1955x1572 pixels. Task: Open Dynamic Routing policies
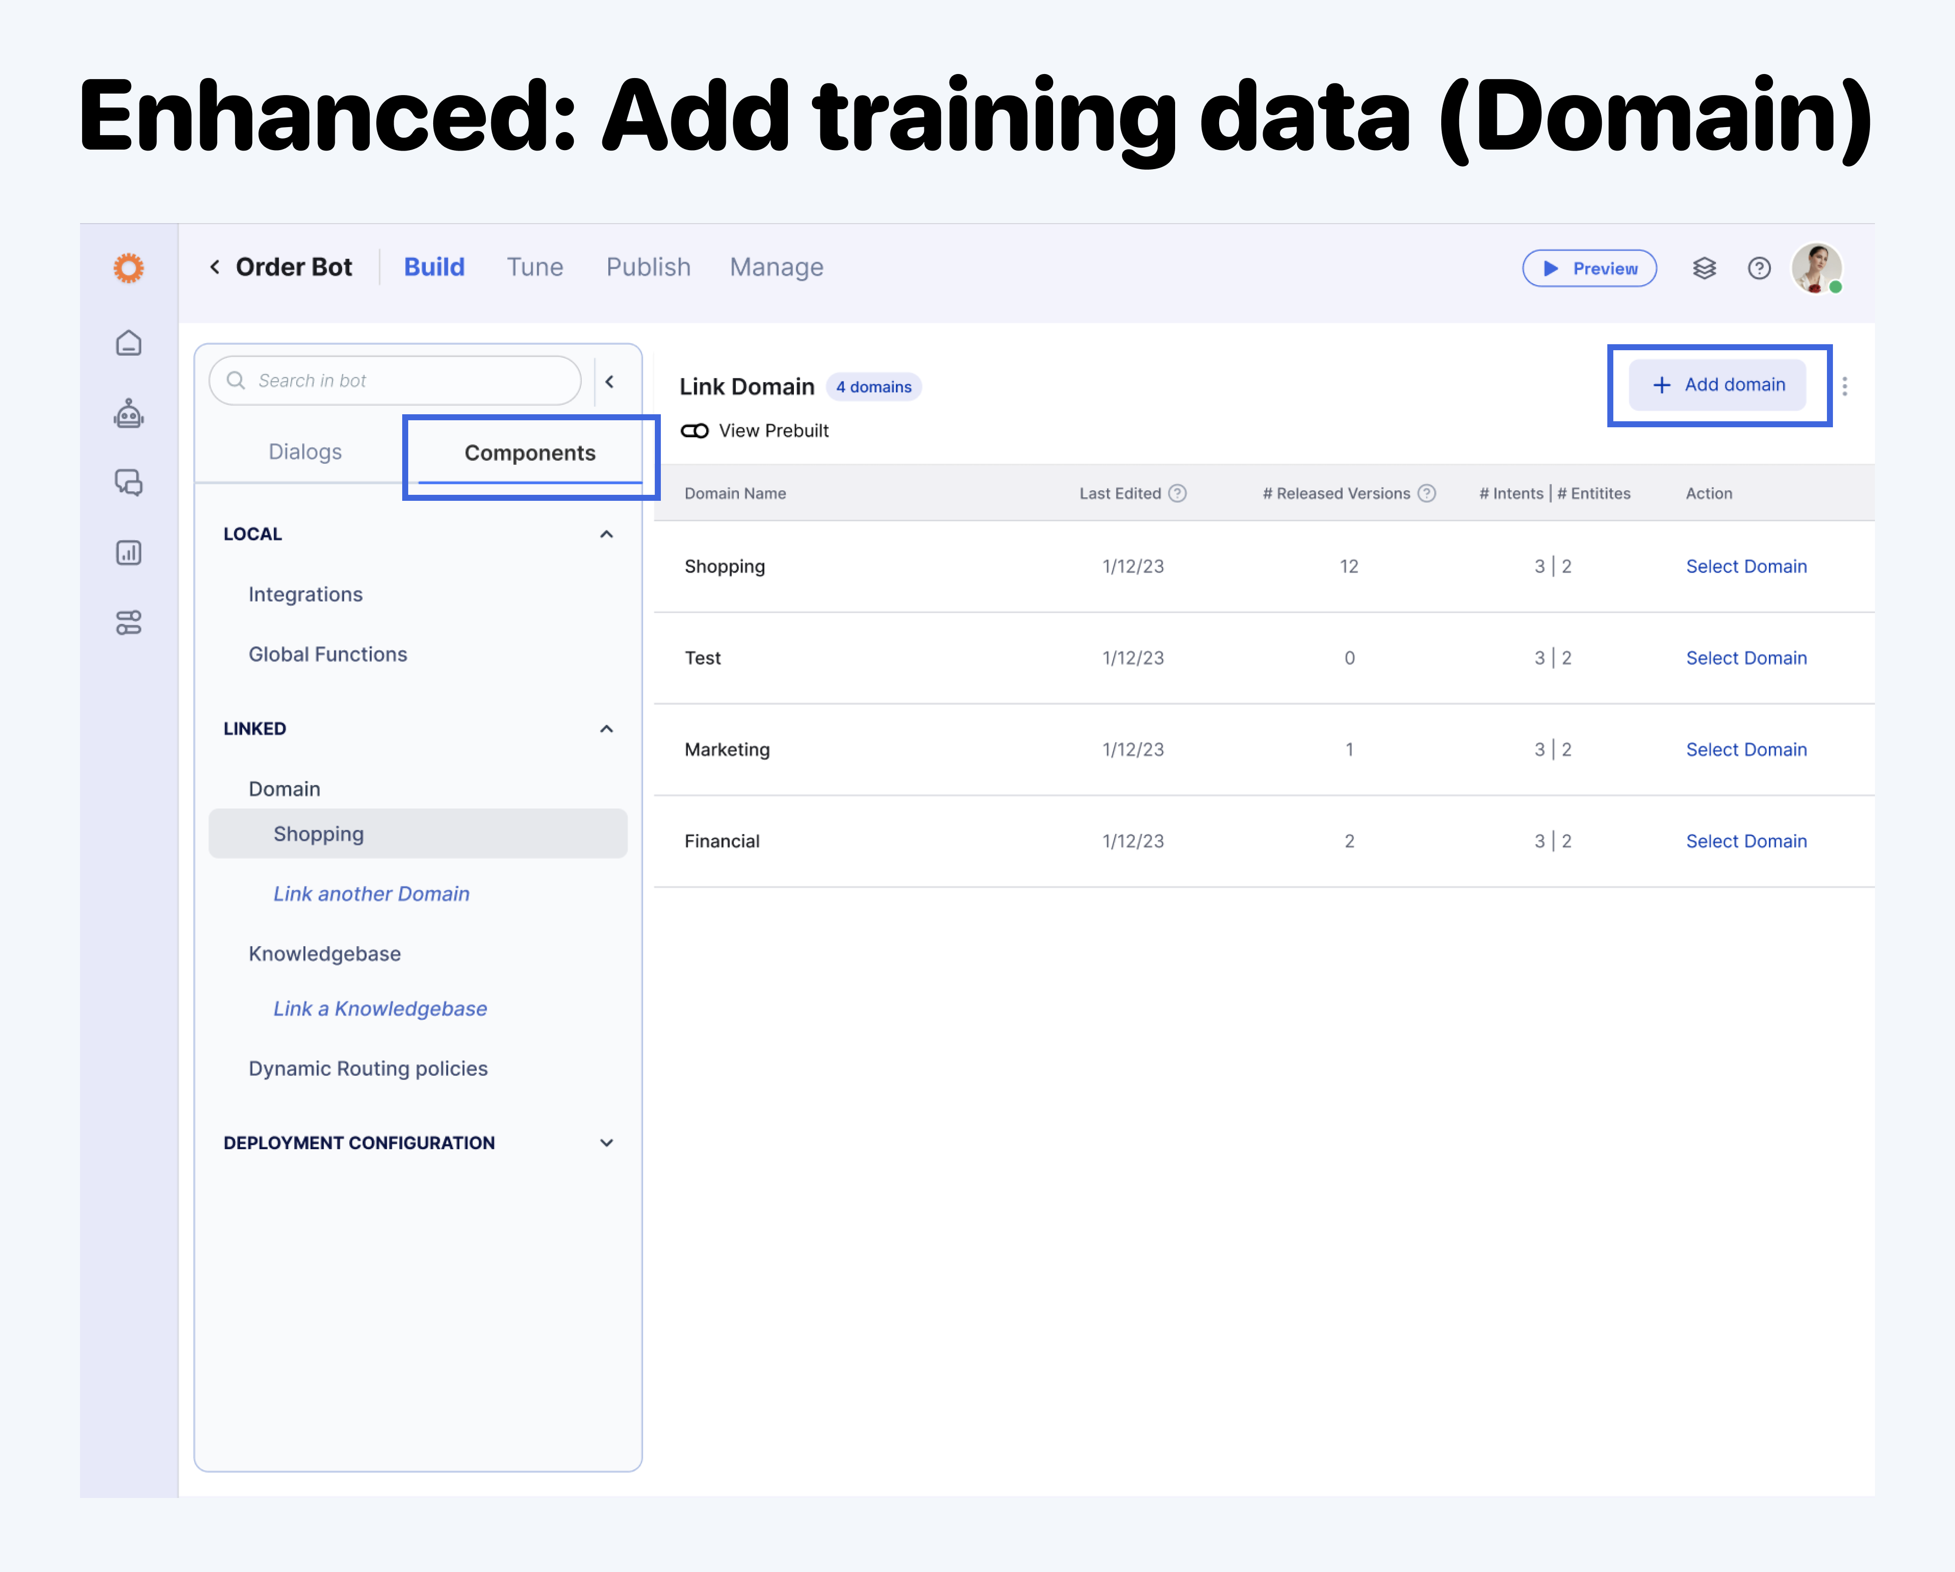[x=368, y=1069]
